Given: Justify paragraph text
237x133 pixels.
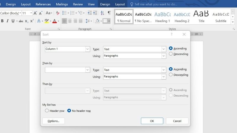Looking at the screenshot, I should point(81,21).
